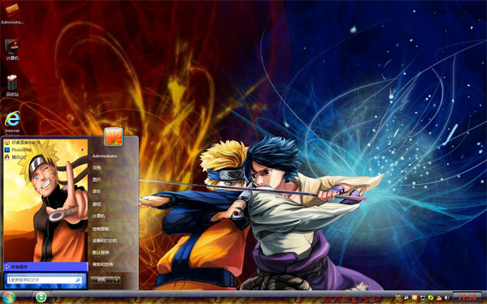
Task: Click the flower user account picture
Action: point(114,136)
